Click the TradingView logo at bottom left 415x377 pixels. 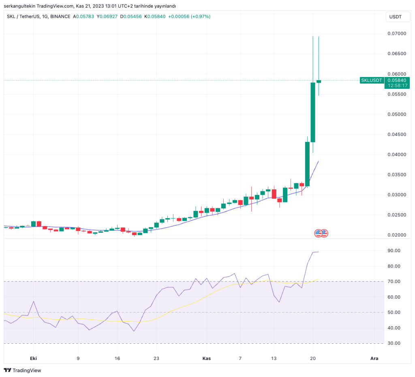(x=22, y=370)
